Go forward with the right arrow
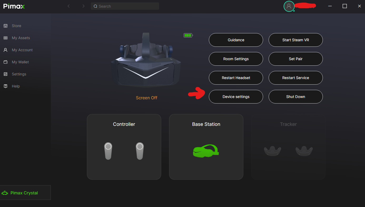The width and height of the screenshot is (365, 207). click(x=83, y=6)
